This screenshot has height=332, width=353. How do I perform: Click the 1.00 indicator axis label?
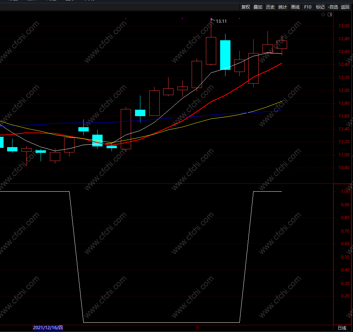pos(345,191)
